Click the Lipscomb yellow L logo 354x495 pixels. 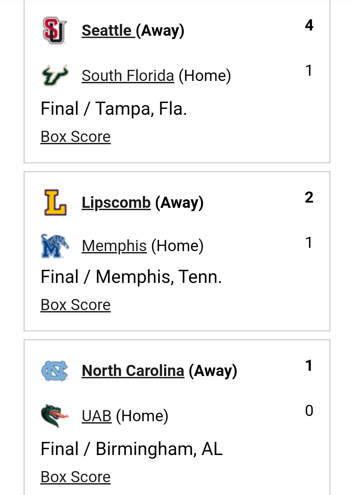pos(55,202)
